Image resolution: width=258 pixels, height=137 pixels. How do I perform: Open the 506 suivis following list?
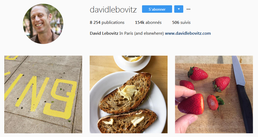[x=181, y=23]
